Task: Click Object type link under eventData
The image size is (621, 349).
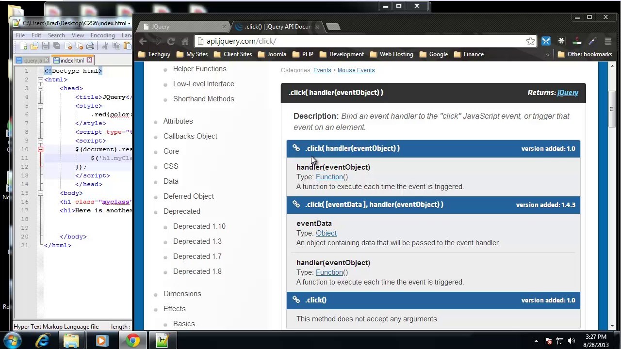Action: tap(326, 233)
